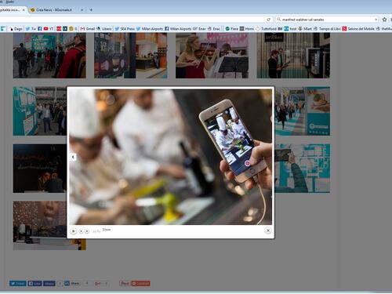Viewport: 392px width, 294px height.
Task: Reload the page
Action: point(269,20)
